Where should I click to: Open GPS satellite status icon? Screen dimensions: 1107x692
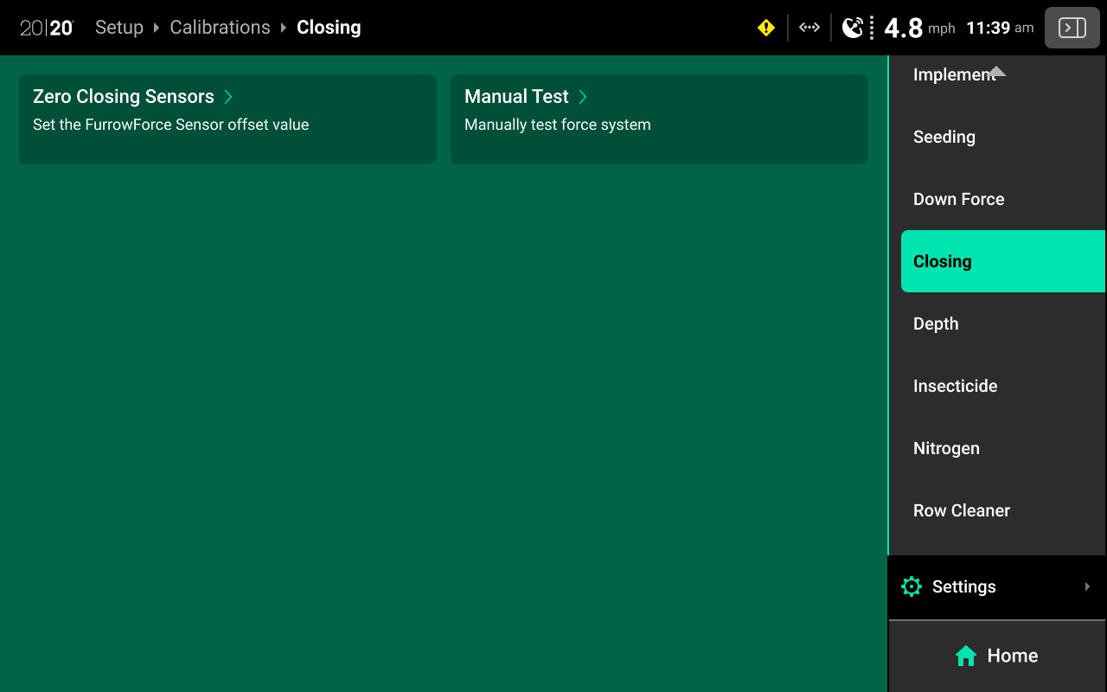pyautogui.click(x=853, y=28)
